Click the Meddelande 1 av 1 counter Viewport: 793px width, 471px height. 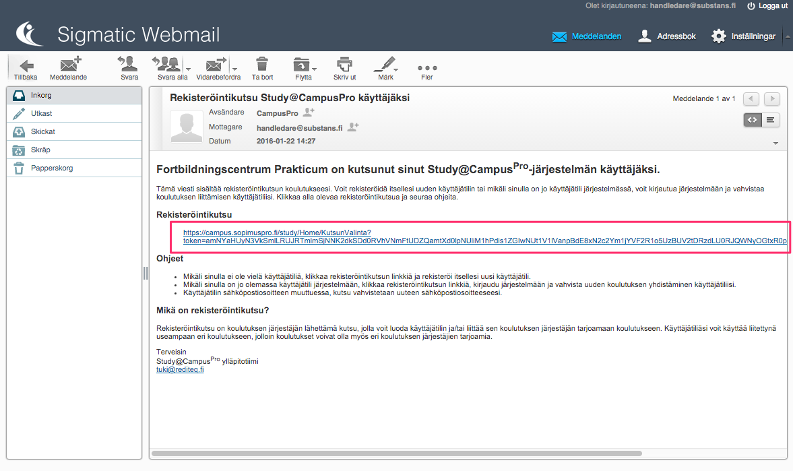tap(704, 98)
